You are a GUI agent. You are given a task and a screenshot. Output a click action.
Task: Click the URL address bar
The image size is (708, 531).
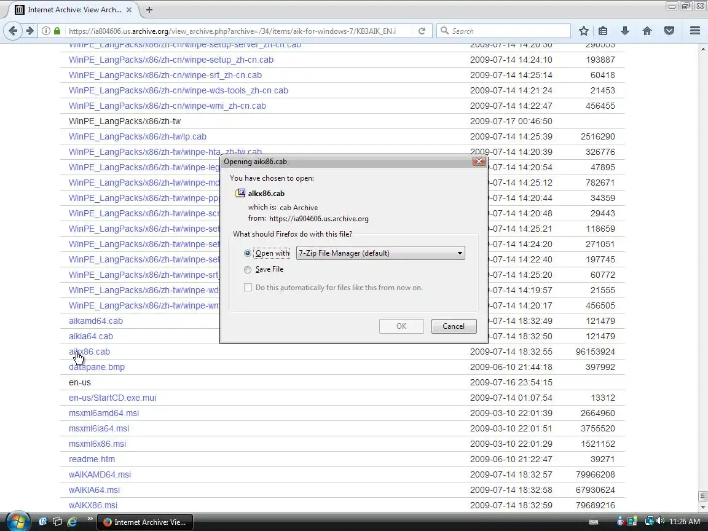coord(231,31)
